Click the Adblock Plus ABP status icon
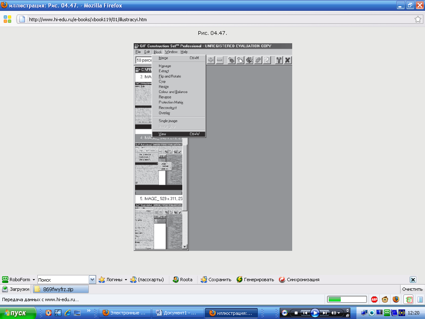The image size is (425, 319). coord(374,299)
